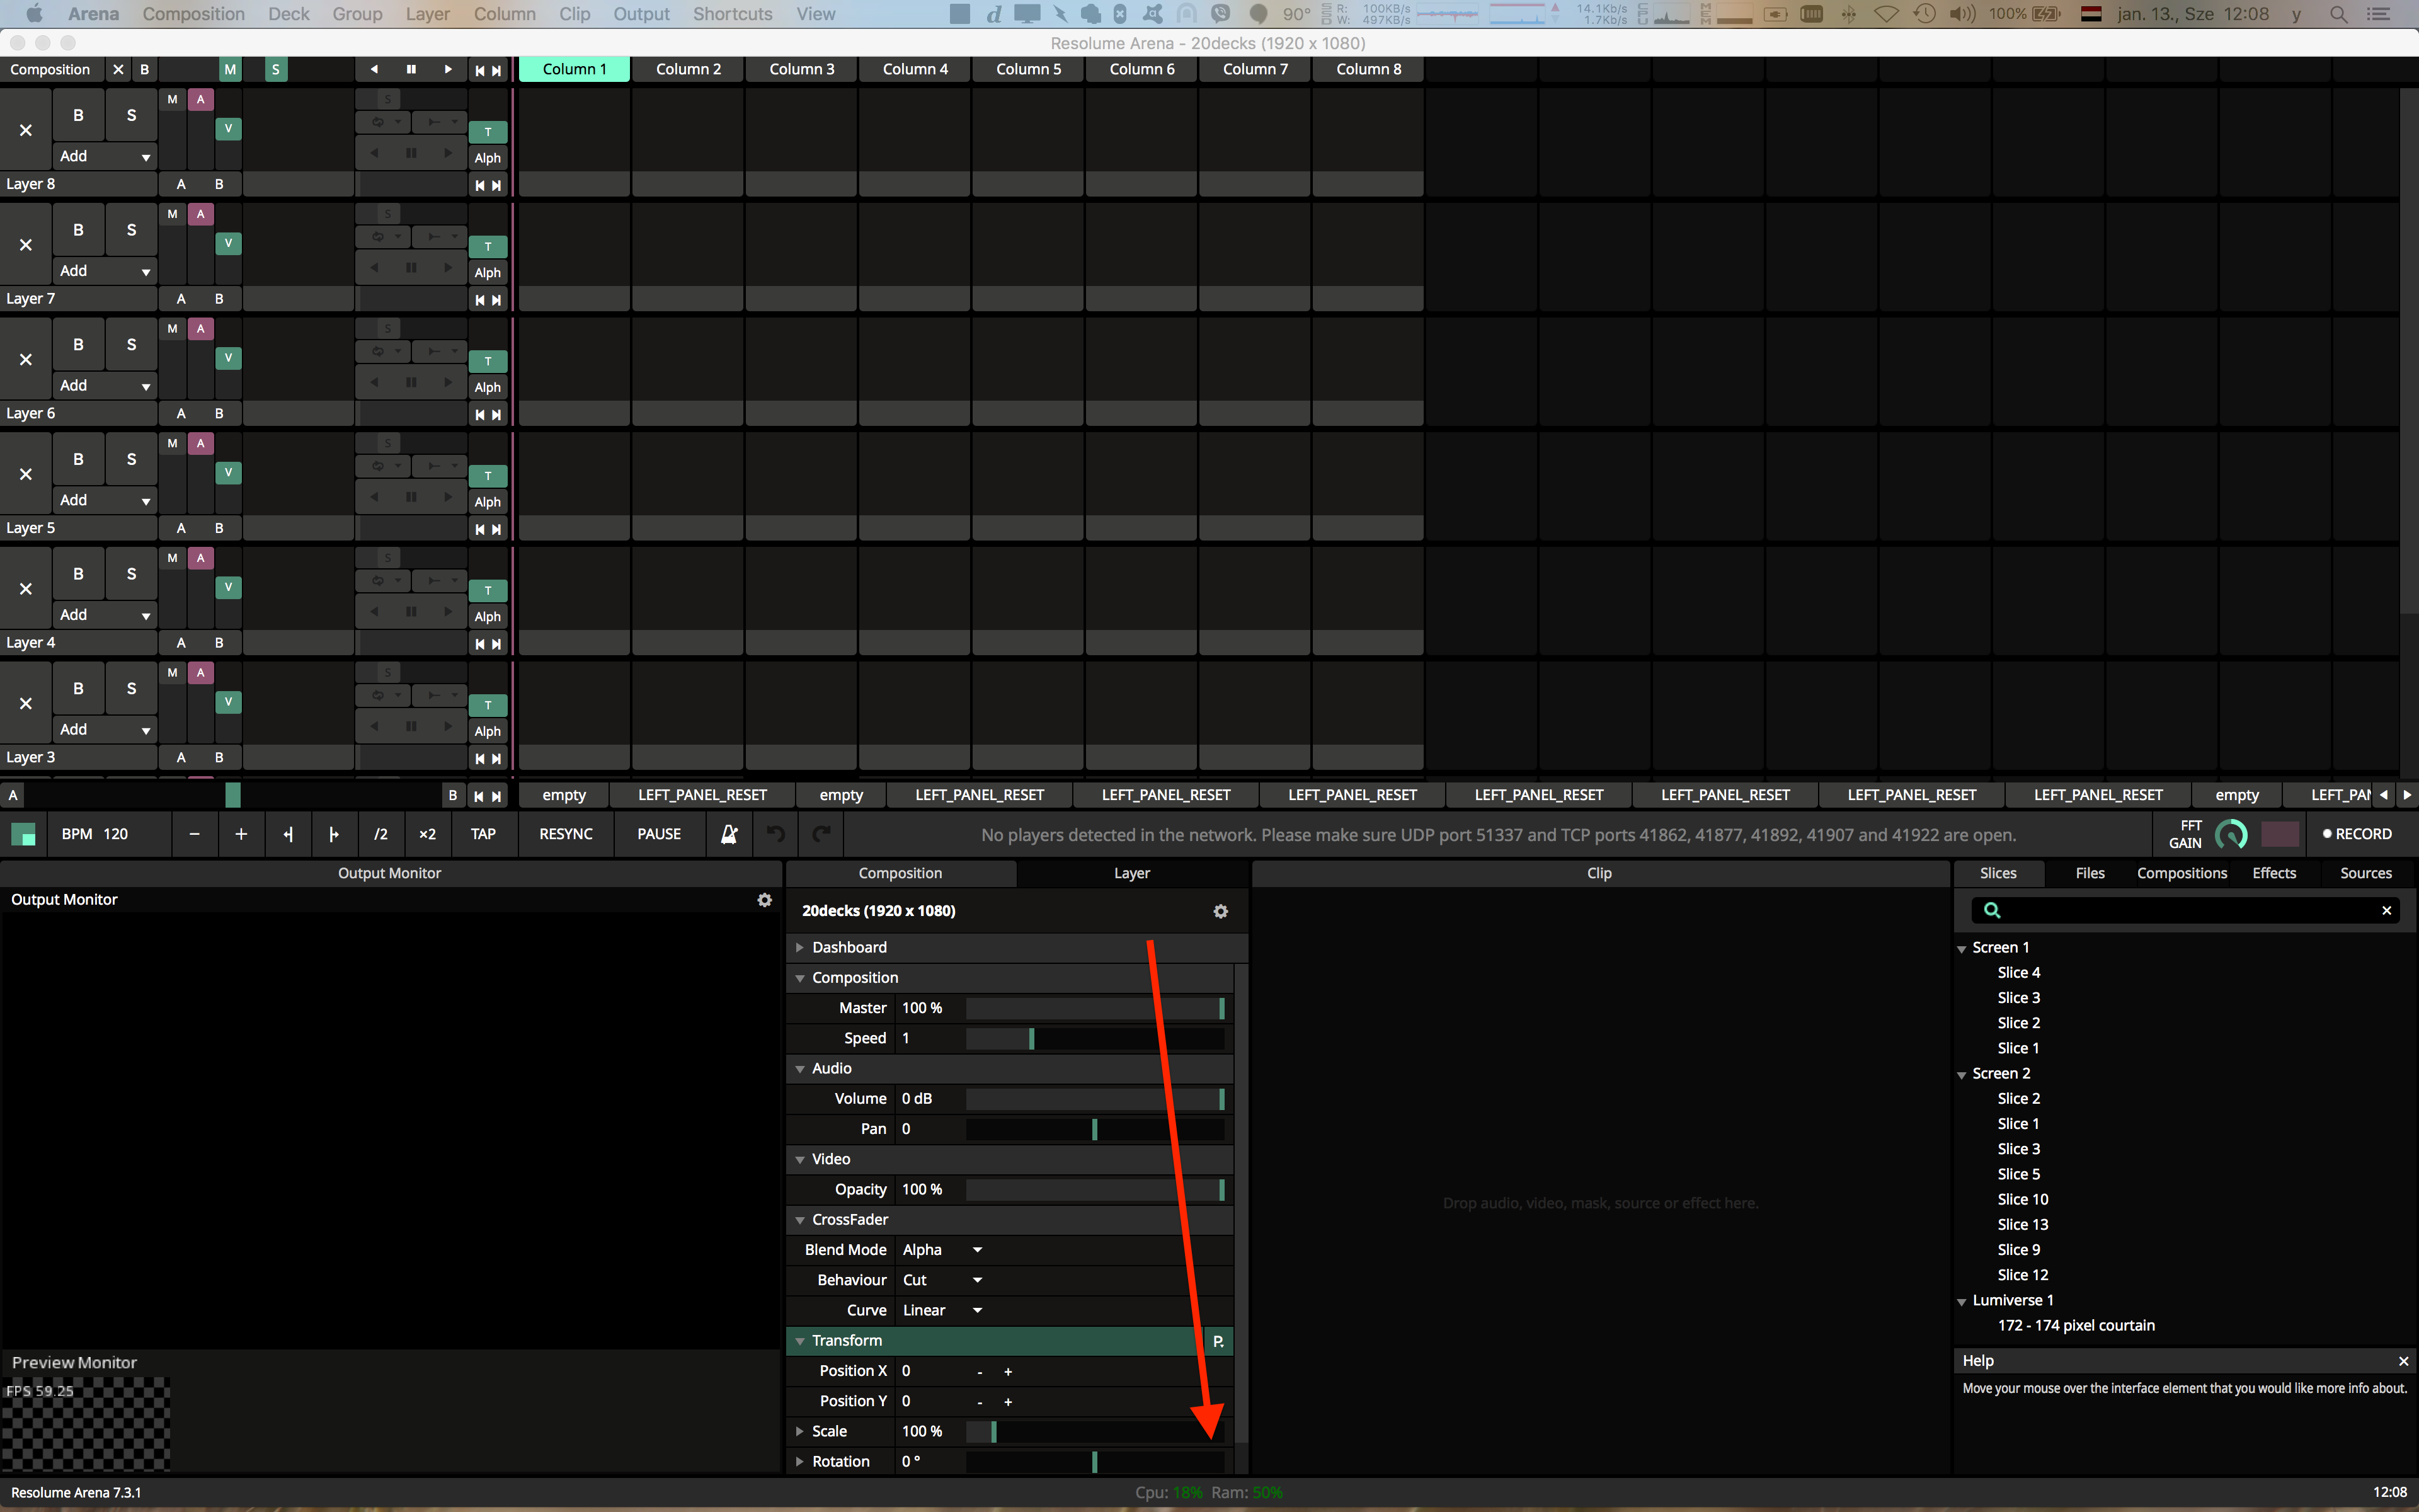Click the undo arrow icon
2419x1512 pixels.
(775, 834)
